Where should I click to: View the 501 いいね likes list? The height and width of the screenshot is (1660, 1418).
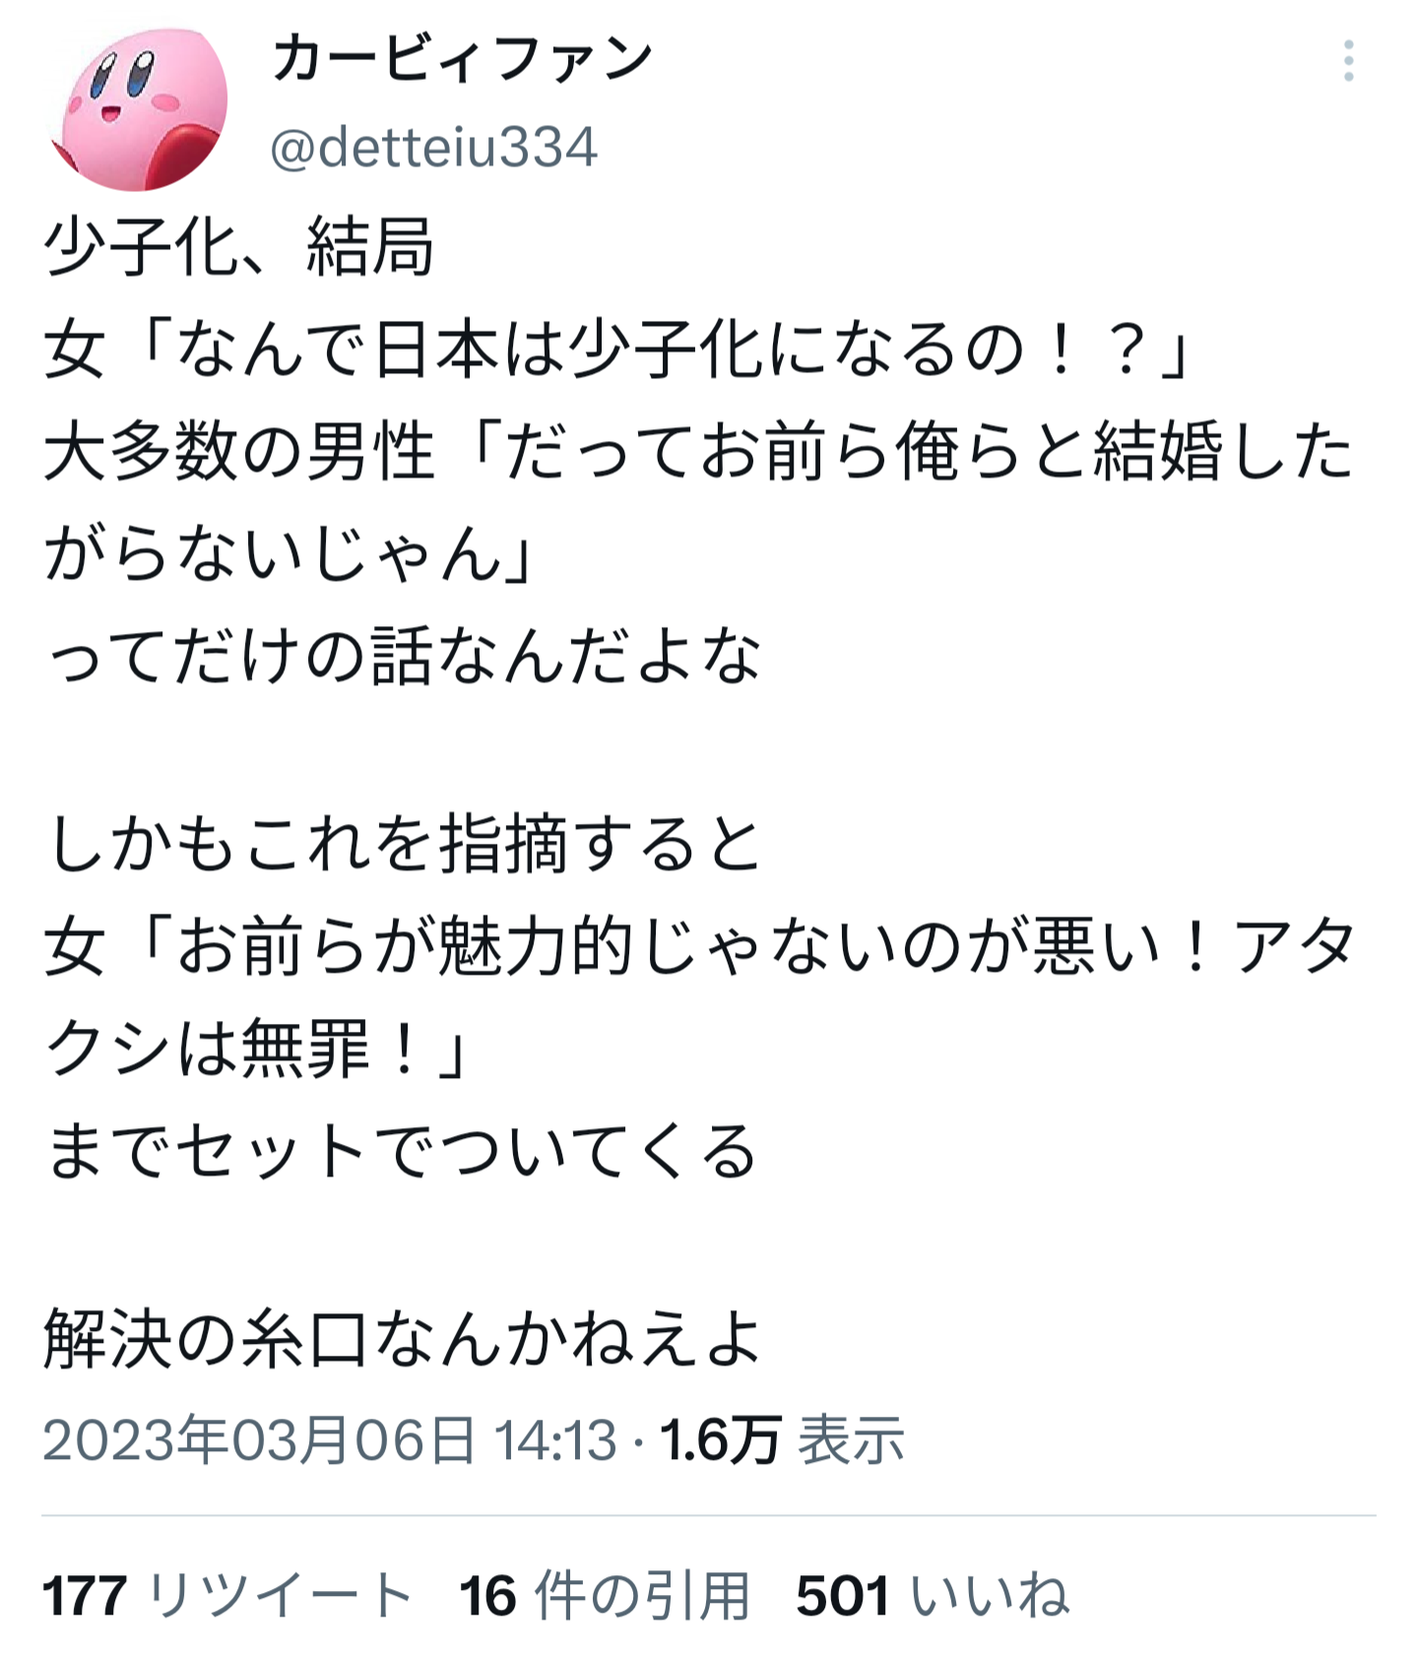(x=932, y=1594)
